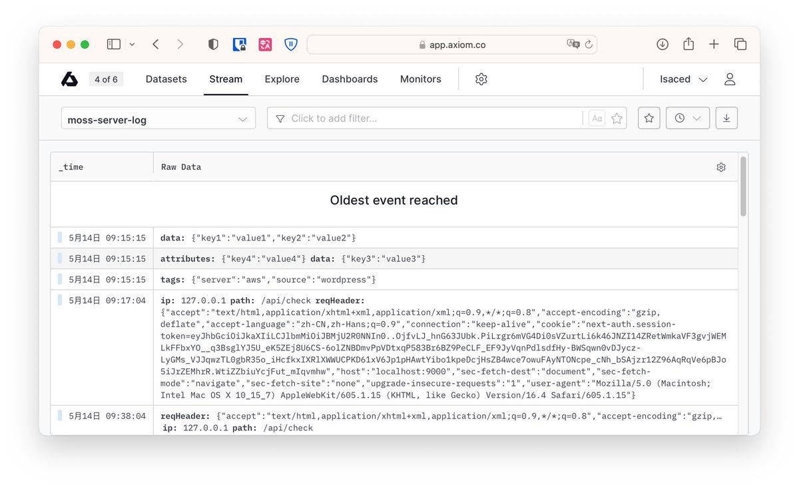Open a new tab with plus icon
Screen dimensions: 799x487
(714, 44)
